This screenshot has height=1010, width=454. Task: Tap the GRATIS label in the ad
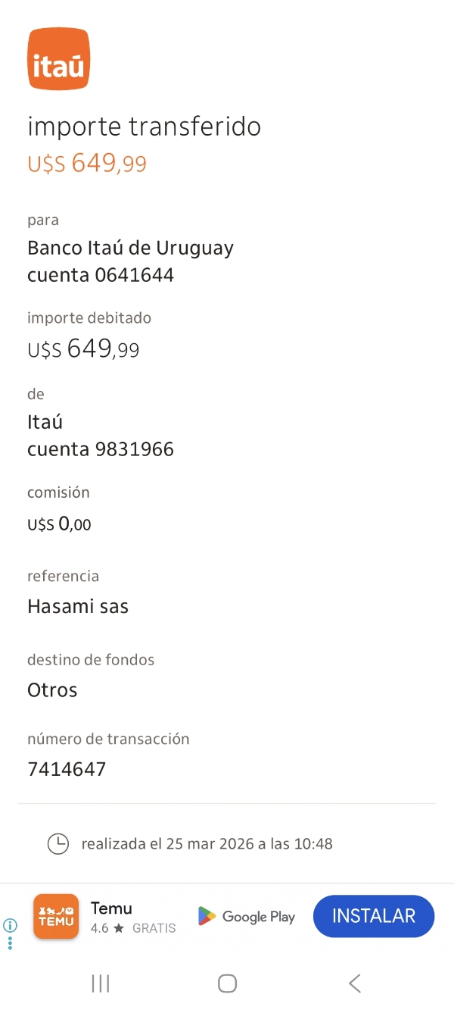tap(154, 928)
